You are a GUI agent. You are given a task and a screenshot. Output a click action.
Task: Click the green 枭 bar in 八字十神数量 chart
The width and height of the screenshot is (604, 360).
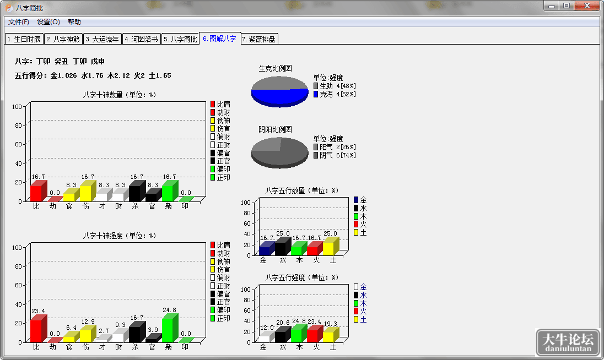point(170,190)
